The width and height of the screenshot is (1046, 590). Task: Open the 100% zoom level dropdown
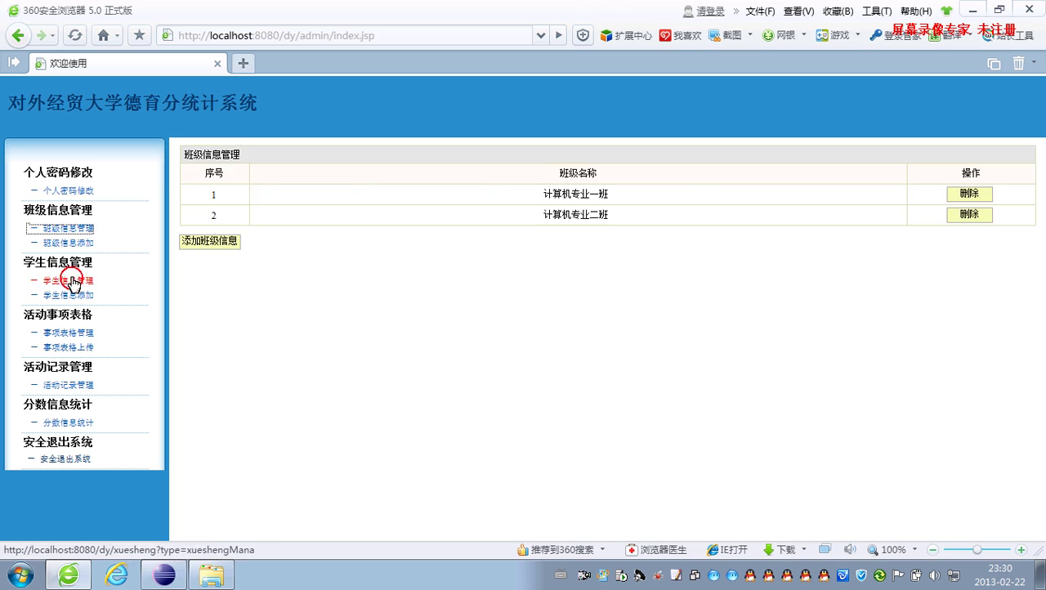914,550
